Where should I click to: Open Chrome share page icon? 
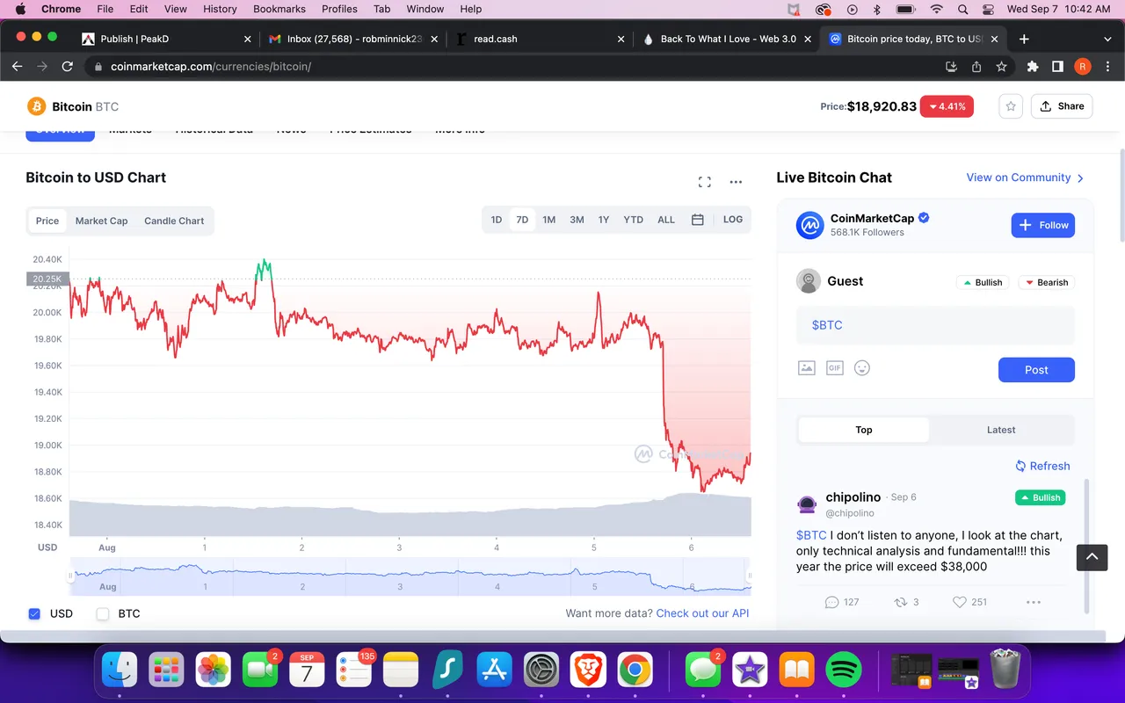point(976,66)
